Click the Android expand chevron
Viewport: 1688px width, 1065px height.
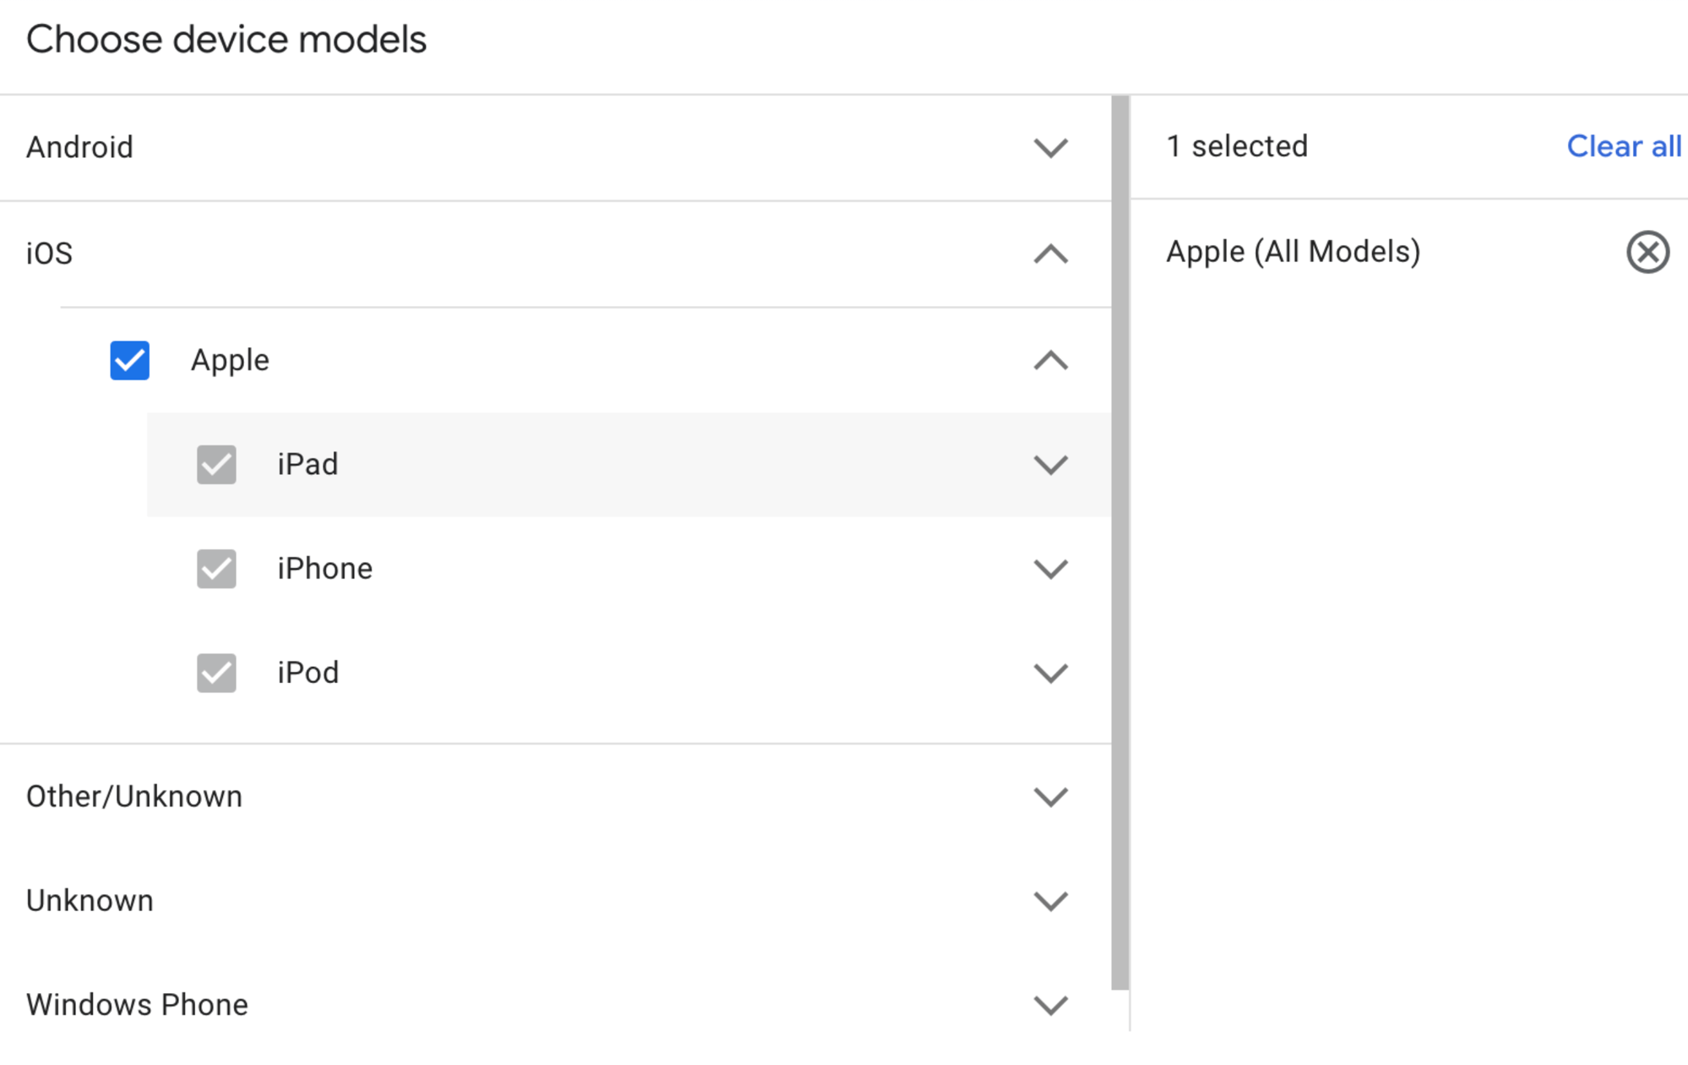1050,149
